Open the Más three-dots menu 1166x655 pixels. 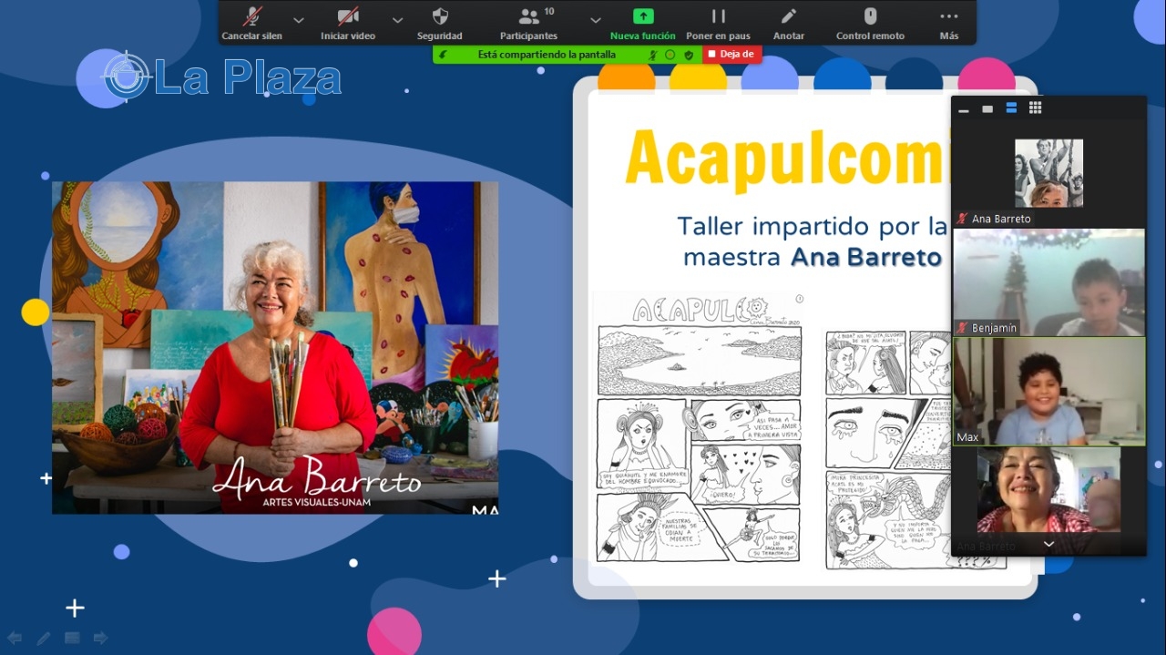point(949,23)
